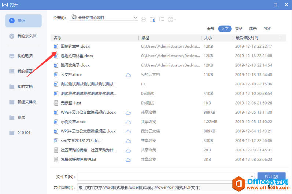
Task: Click the go up one folder icon
Action: coord(153,19)
